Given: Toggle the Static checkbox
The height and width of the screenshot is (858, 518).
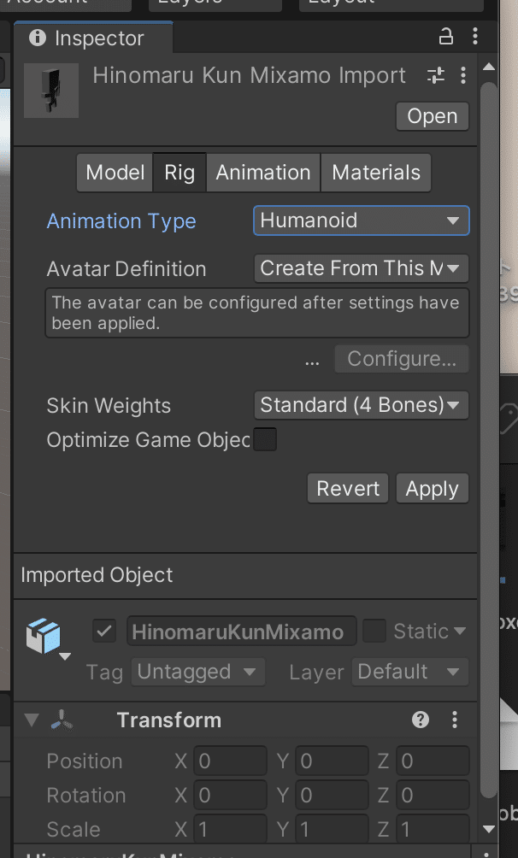Looking at the screenshot, I should point(374,631).
